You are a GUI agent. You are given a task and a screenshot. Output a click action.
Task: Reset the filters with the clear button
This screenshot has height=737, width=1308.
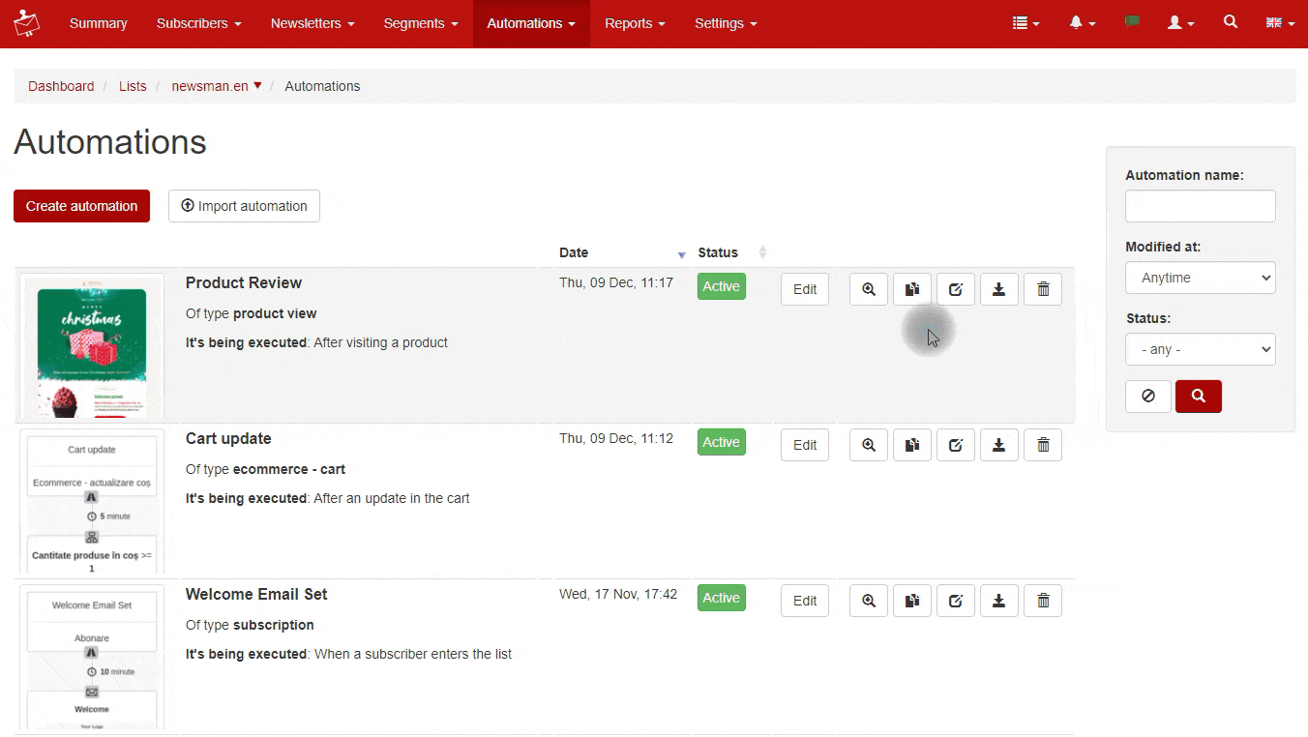click(1148, 397)
